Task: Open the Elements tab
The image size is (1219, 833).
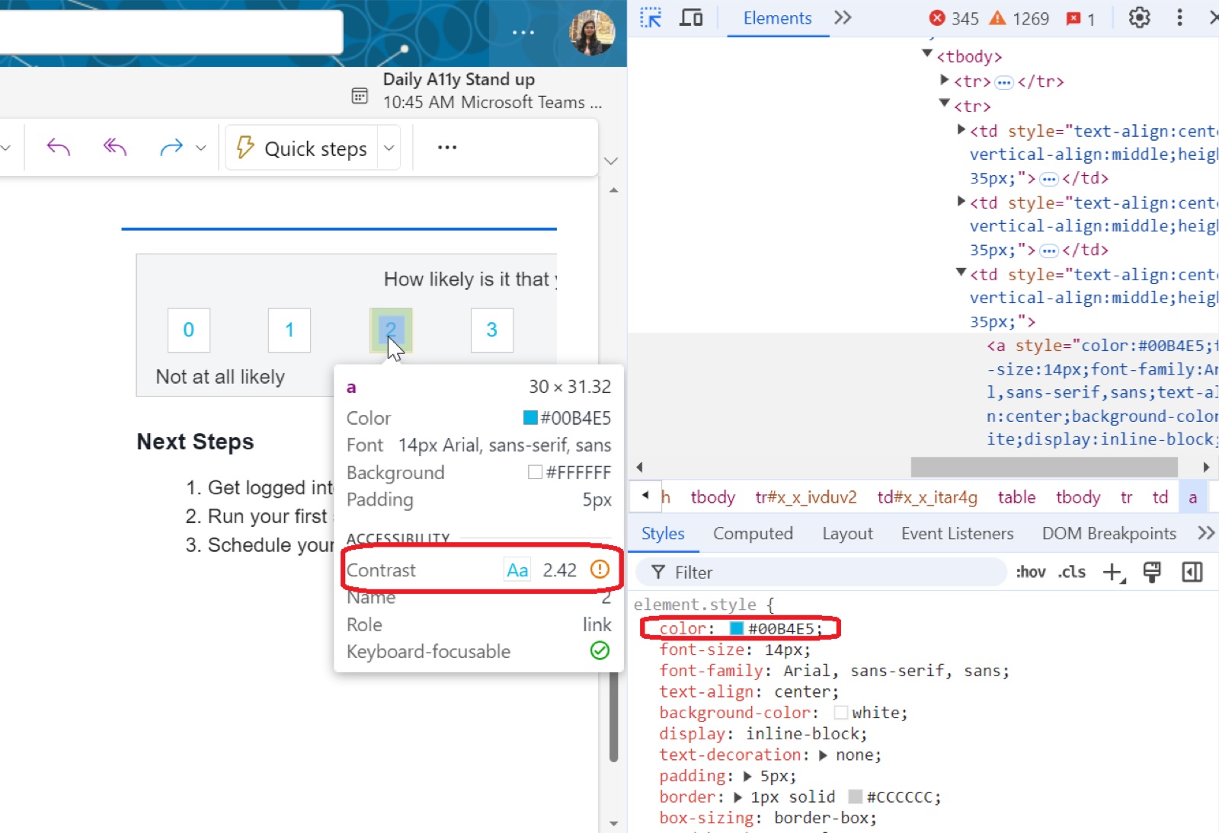Action: coord(777,18)
